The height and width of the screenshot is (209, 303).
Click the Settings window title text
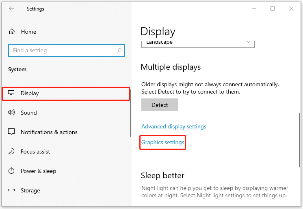[35, 9]
